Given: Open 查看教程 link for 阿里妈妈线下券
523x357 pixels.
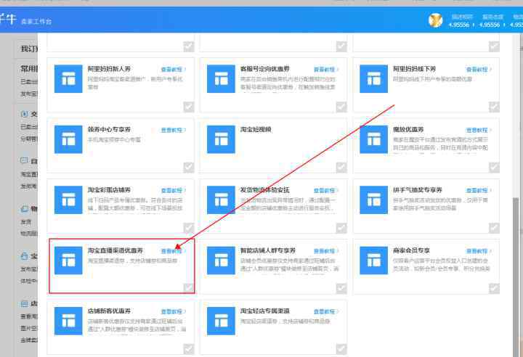Looking at the screenshot, I should 478,70.
